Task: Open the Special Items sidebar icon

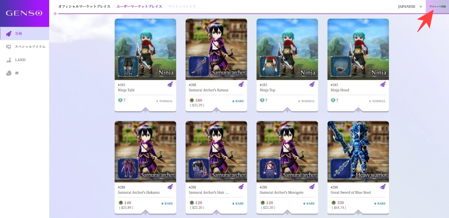Action: [9, 46]
